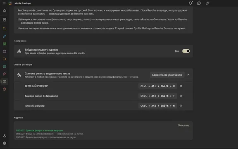Screen dimensions: 238x149
Task: Click the Resolve не в фокусе log entry
Action: (46, 137)
